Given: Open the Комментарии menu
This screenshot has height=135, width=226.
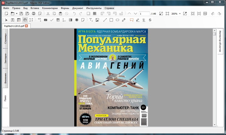Looking at the screenshot, I should click(50, 8).
